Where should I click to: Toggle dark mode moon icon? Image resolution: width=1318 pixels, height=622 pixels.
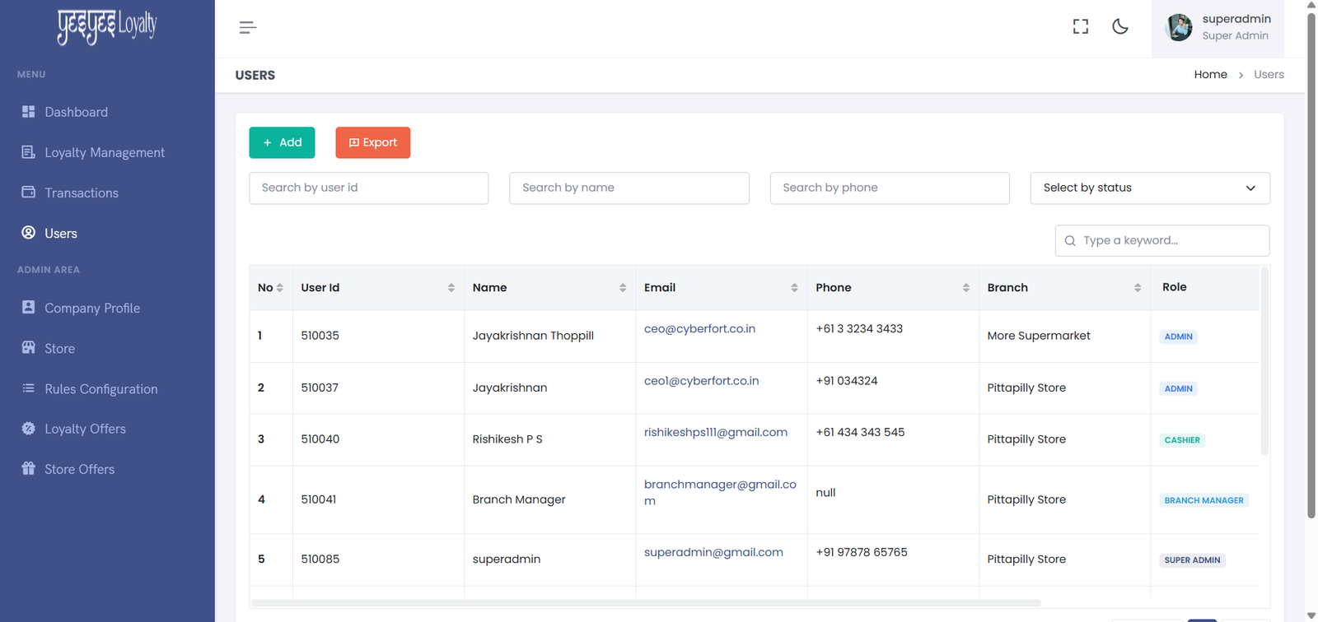click(1119, 27)
